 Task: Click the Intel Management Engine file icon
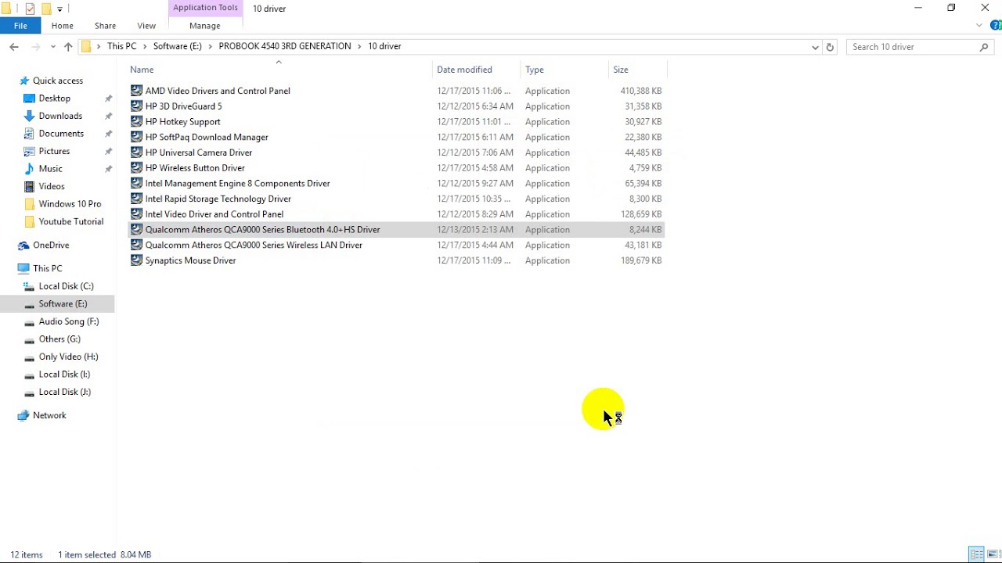pos(137,183)
